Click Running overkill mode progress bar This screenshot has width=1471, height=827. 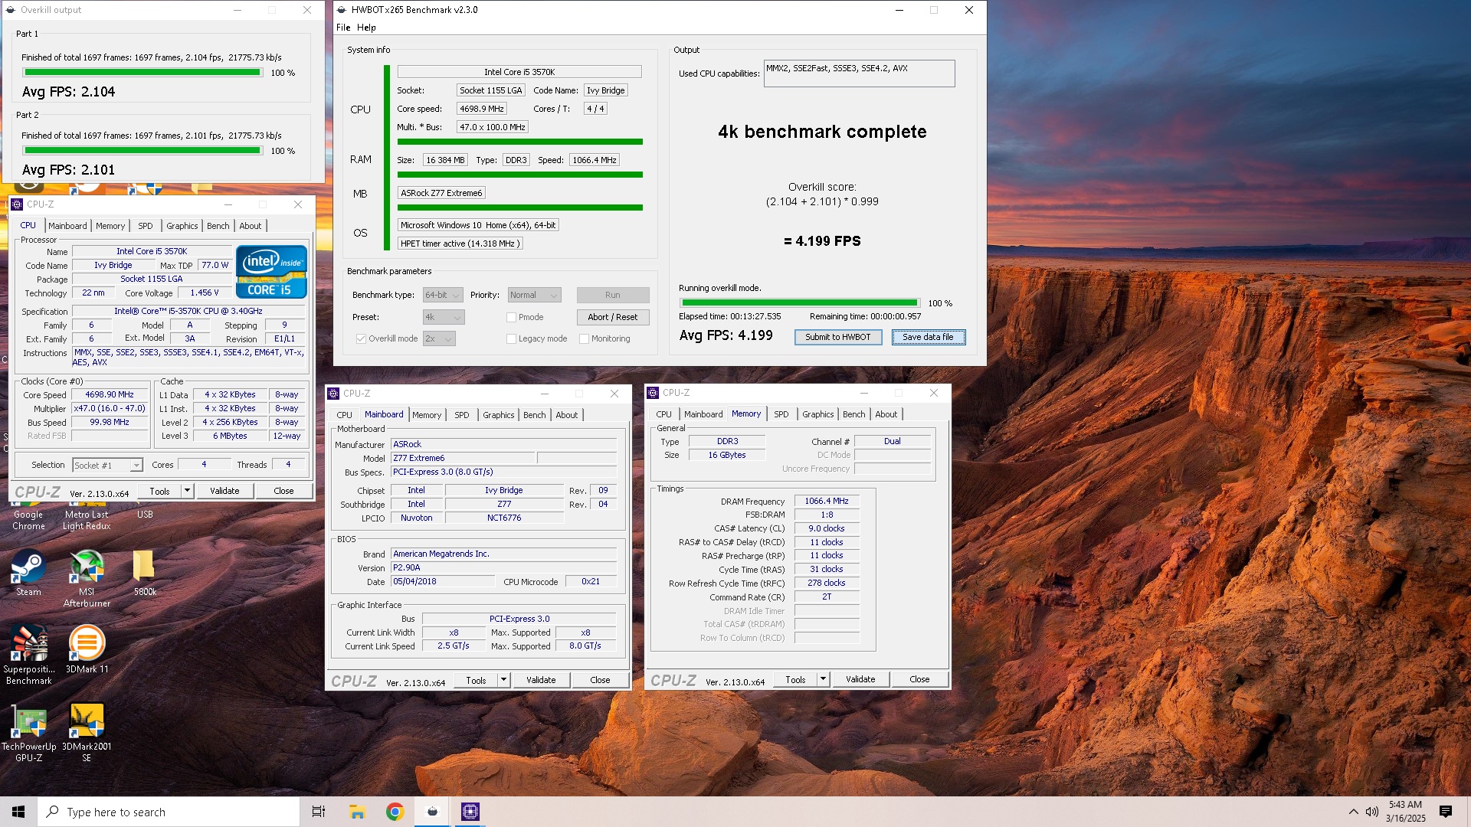pos(799,303)
